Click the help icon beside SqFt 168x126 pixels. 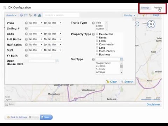(x=26, y=50)
